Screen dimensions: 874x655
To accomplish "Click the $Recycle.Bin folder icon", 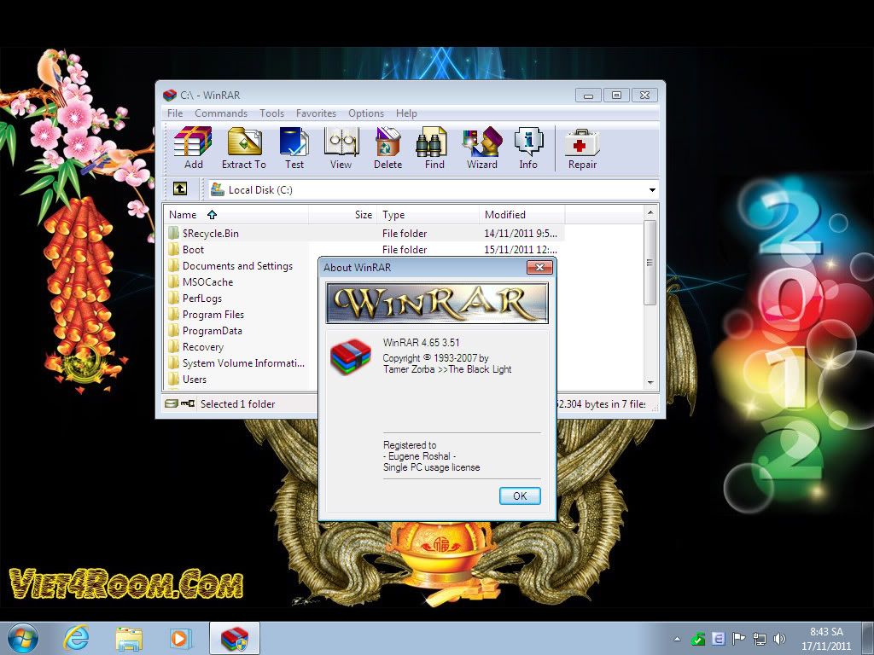I will [x=174, y=233].
